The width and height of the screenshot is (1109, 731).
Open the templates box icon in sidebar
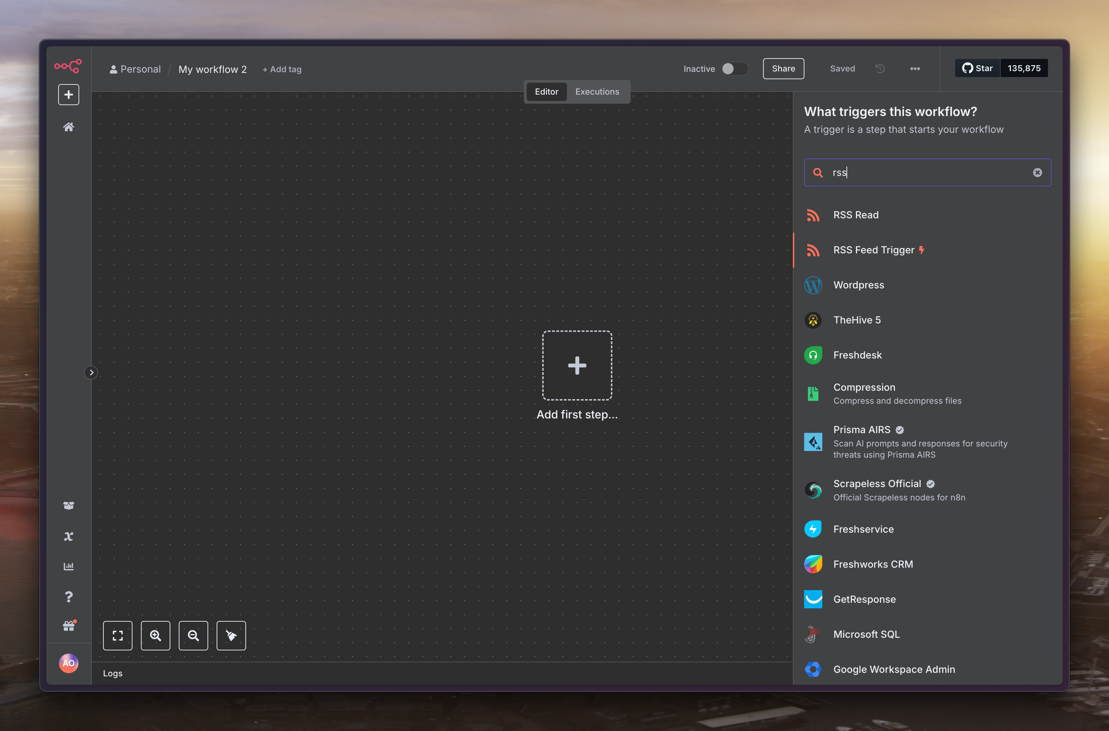click(x=69, y=505)
